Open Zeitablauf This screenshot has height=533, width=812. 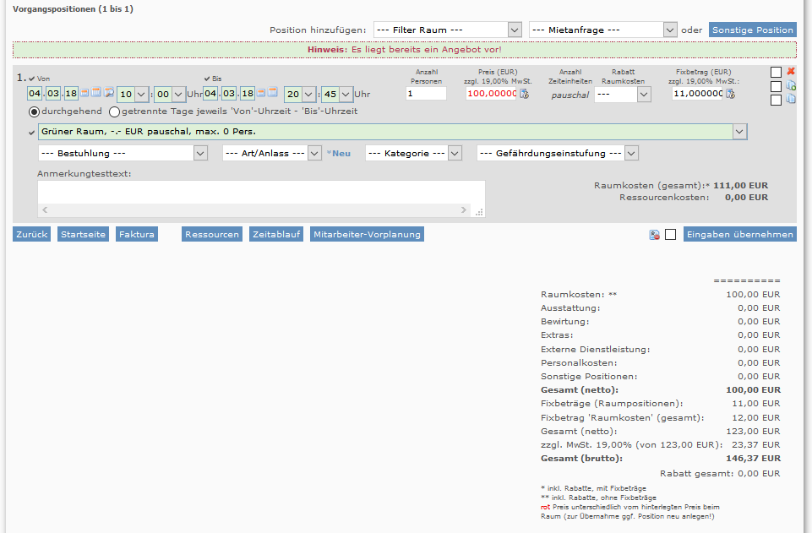(276, 235)
